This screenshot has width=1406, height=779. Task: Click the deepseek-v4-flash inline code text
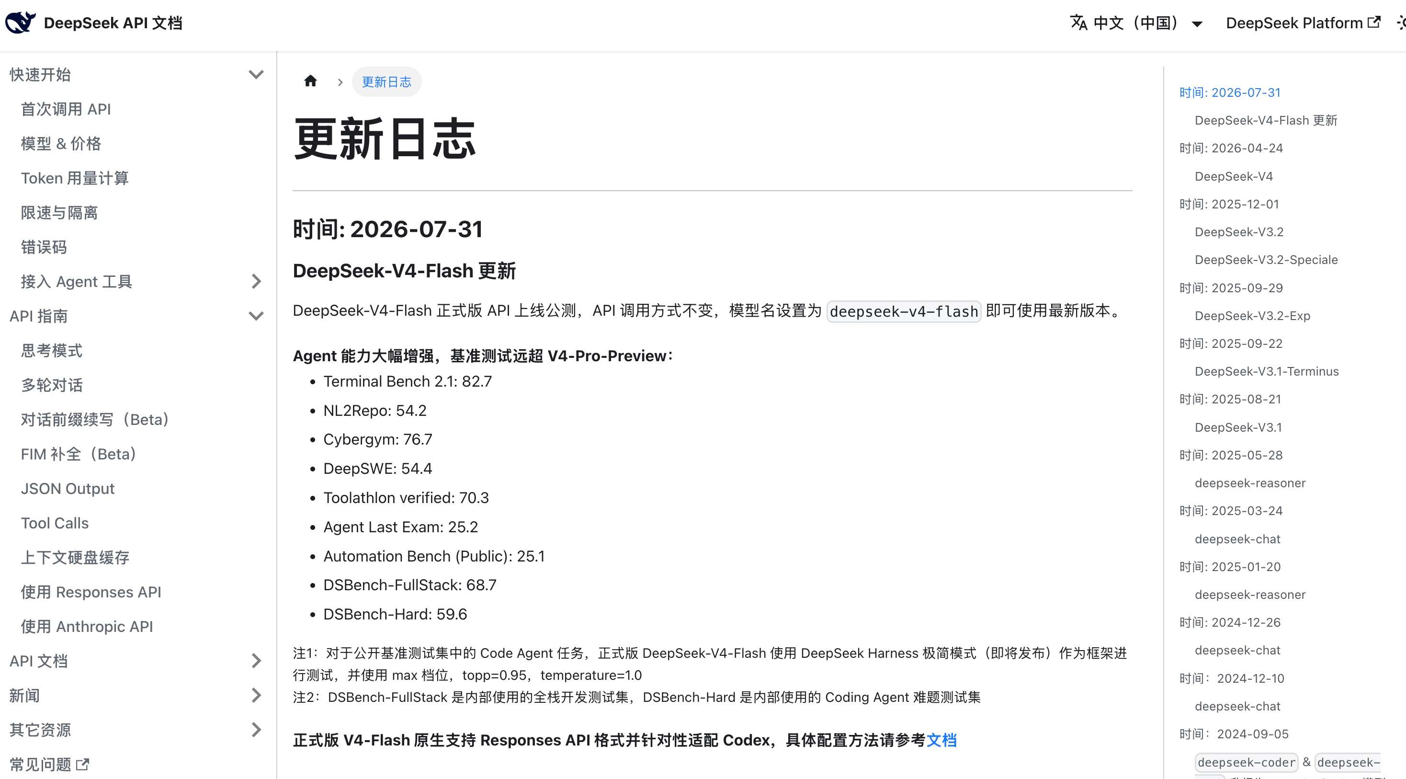point(903,312)
